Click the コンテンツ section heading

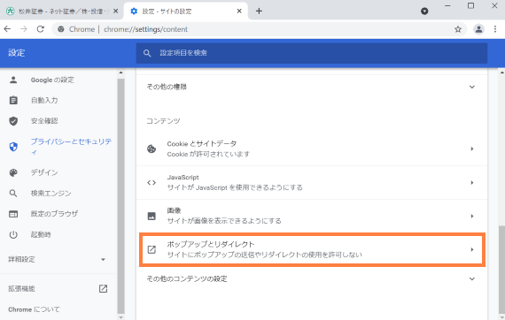[x=163, y=121]
